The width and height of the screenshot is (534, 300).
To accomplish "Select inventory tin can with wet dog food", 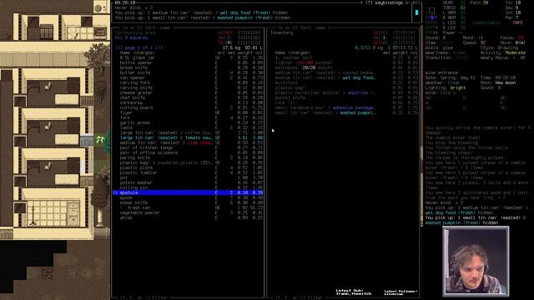I will [x=347, y=77].
